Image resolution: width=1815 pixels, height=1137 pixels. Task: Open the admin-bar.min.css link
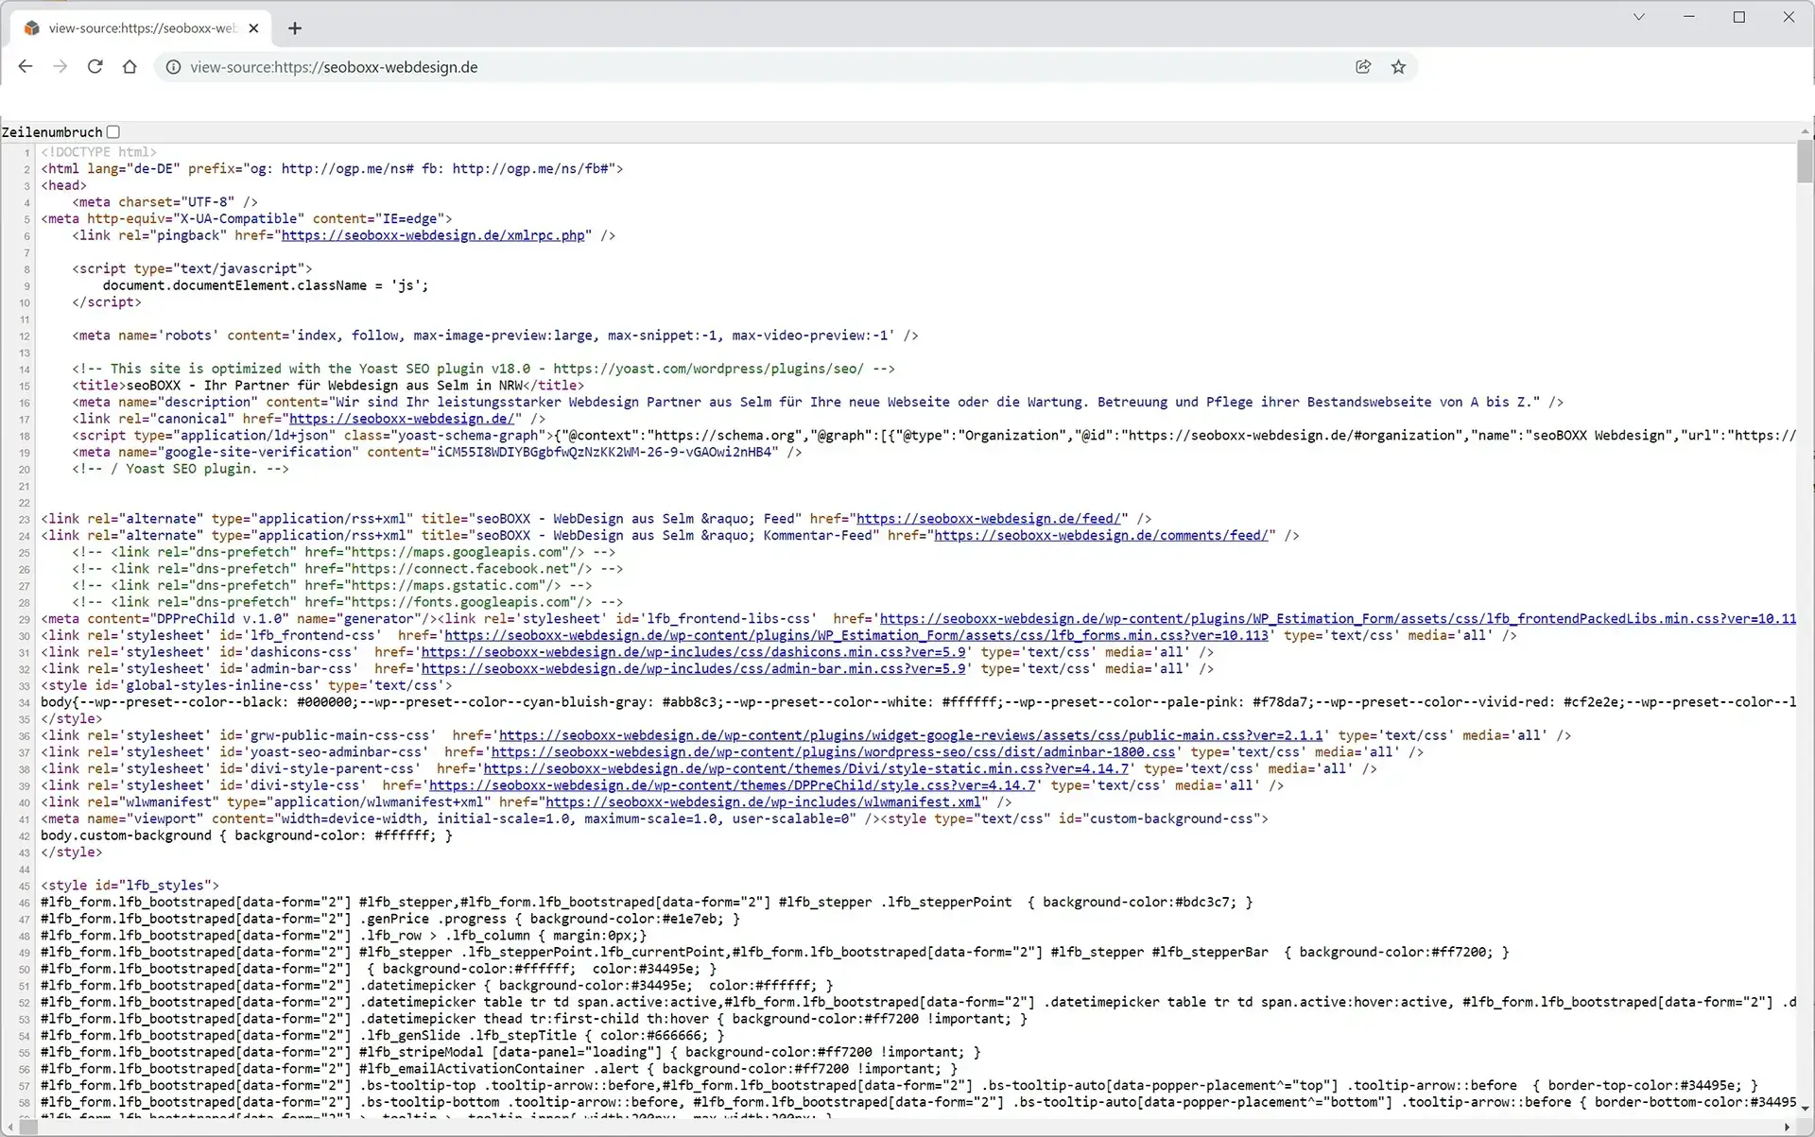(694, 669)
